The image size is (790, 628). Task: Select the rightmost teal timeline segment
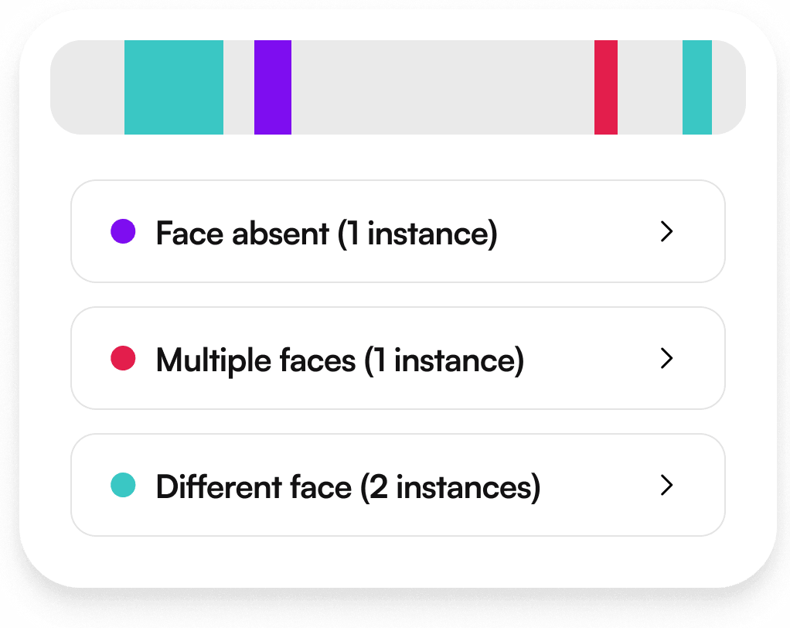pos(695,87)
